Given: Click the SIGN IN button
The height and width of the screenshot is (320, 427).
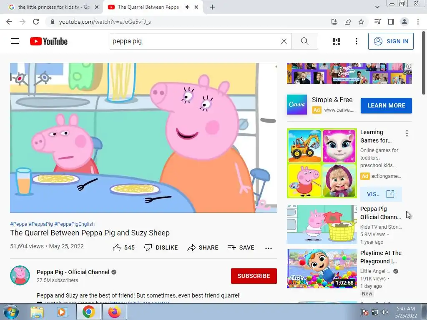Looking at the screenshot, I should [391, 41].
